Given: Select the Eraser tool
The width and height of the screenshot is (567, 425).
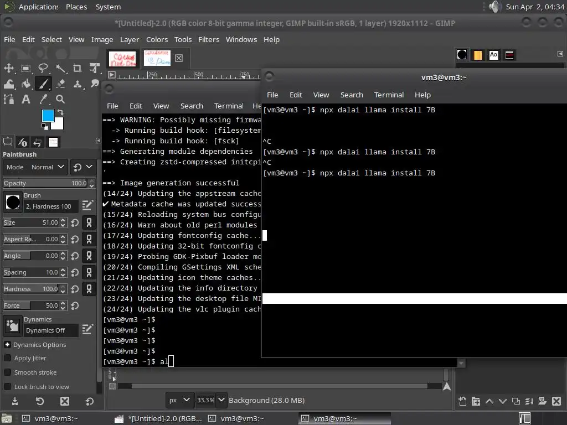Looking at the screenshot, I should point(60,84).
